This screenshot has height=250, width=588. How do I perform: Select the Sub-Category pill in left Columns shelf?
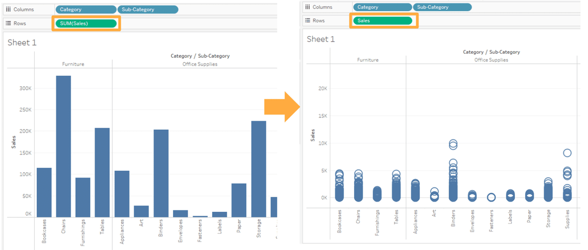[x=148, y=9]
